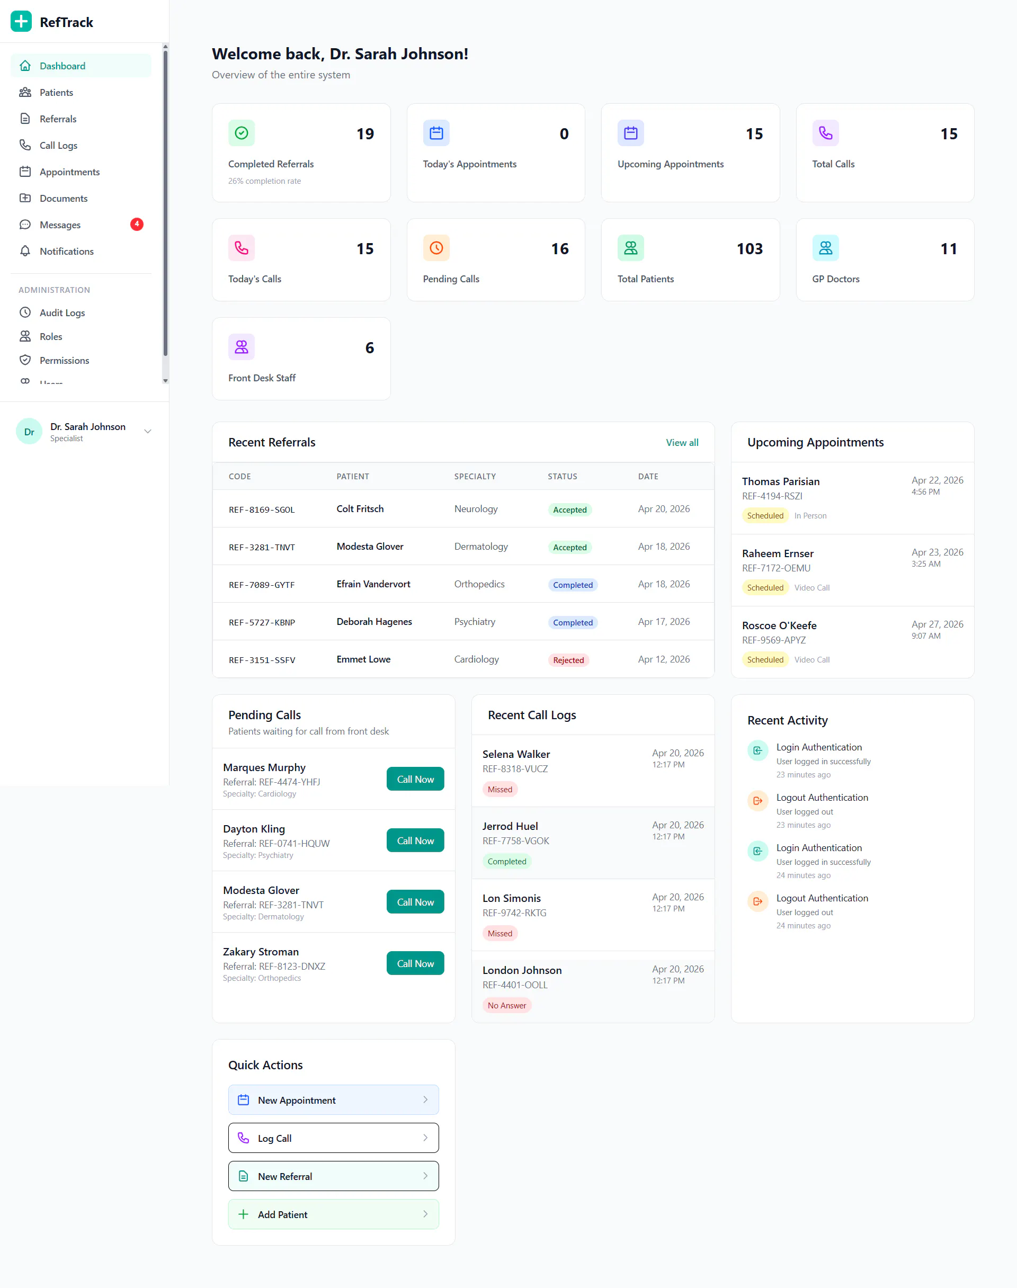Screen dimensions: 1017x1288
Task: Click the RefTrack plus logo icon
Action: (x=21, y=22)
